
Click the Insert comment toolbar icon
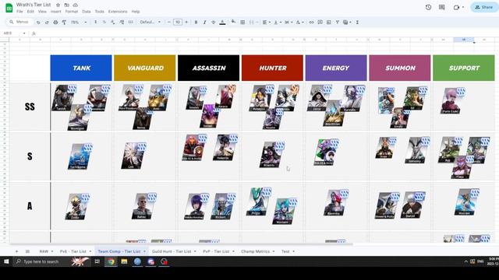pyautogui.click(x=320, y=23)
